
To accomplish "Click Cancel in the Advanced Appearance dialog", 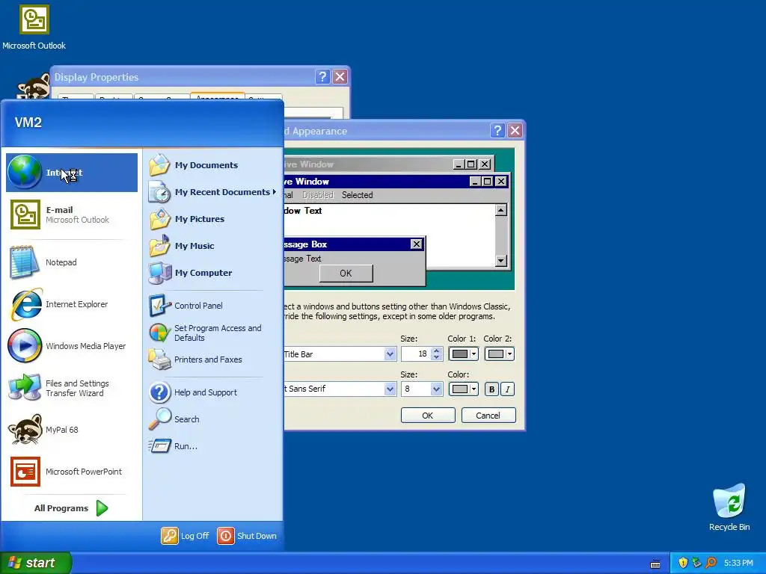I will pos(488,416).
